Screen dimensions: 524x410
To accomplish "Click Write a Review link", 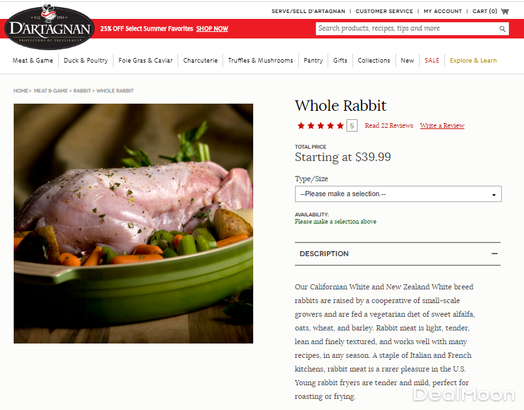I will pos(442,126).
